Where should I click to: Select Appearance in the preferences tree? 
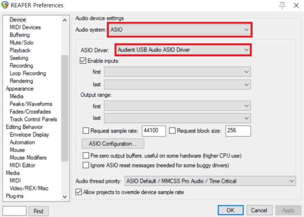pyautogui.click(x=20, y=89)
